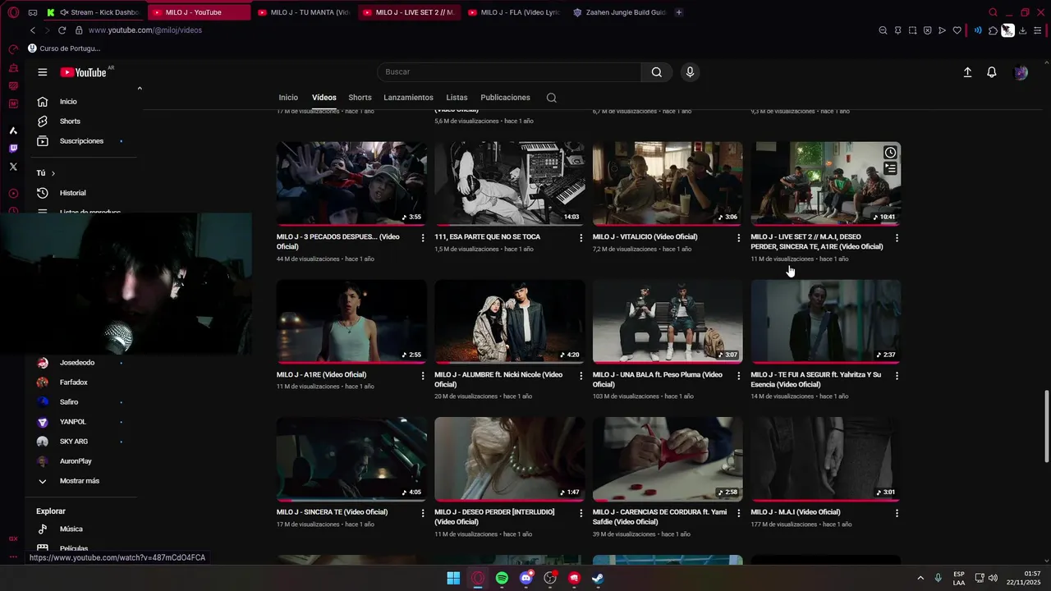Switch to the Listas tab
Image resolution: width=1051 pixels, height=591 pixels.
(x=457, y=98)
